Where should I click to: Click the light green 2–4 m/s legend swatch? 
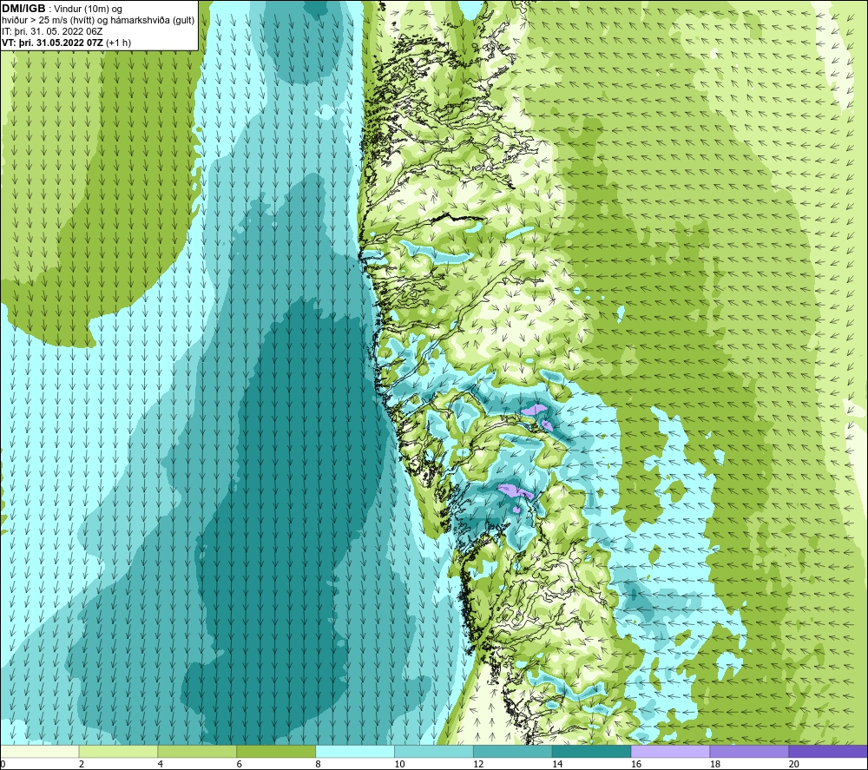point(118,751)
